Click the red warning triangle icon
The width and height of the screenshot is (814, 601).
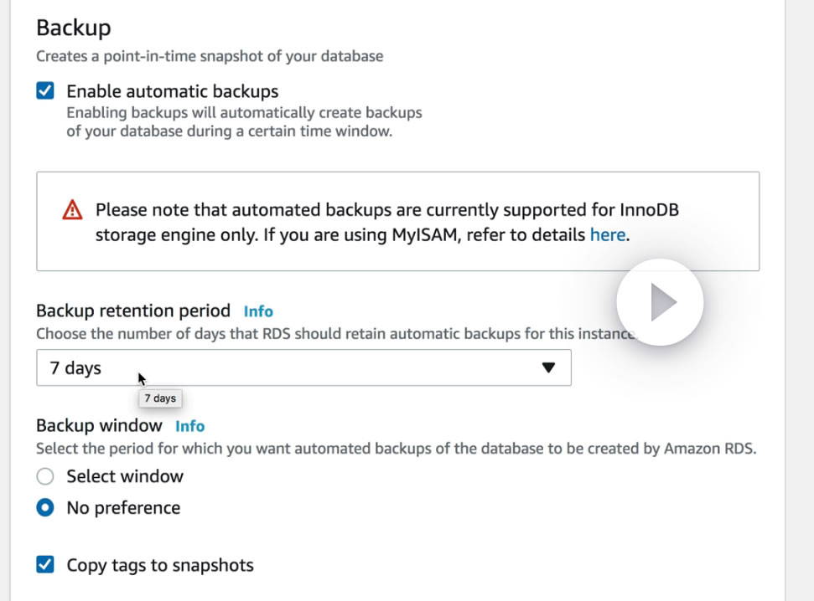73,210
